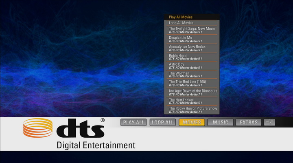Screen dimensions: 293x163
Task: Open the MOVIES tab
Action: [x=192, y=122]
